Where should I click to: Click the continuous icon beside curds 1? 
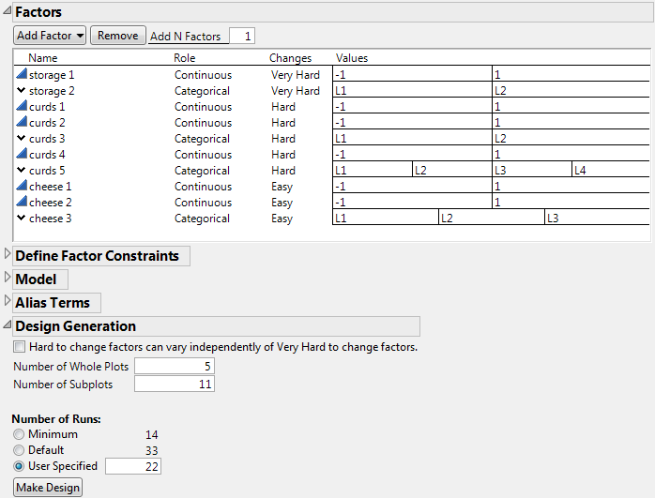click(21, 107)
